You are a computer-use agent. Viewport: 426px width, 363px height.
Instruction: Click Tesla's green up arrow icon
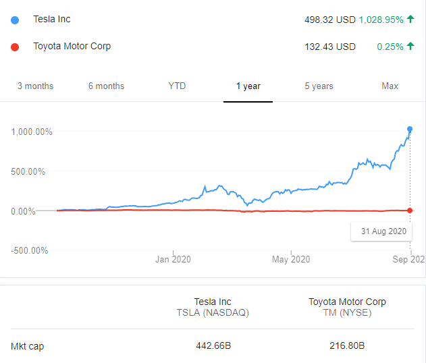coord(410,20)
